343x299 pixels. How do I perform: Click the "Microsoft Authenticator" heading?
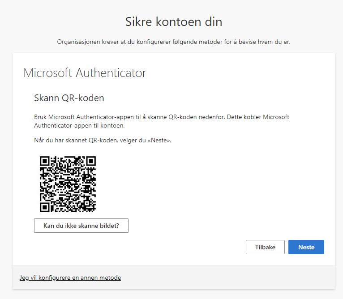pos(85,73)
